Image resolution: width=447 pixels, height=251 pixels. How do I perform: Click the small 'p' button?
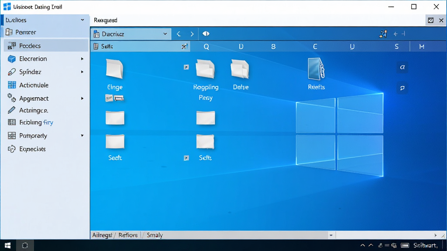(x=402, y=88)
